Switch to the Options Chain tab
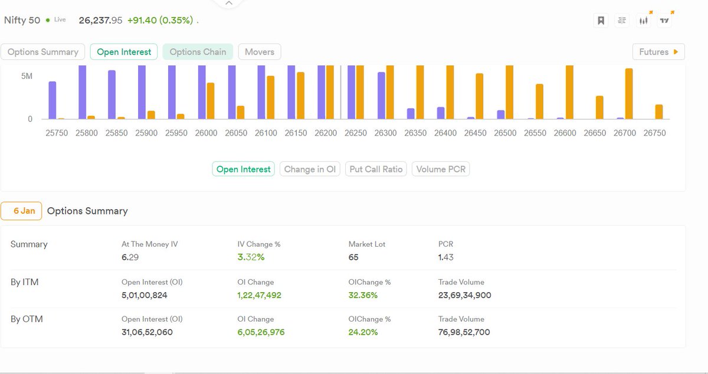The image size is (708, 374). [198, 52]
